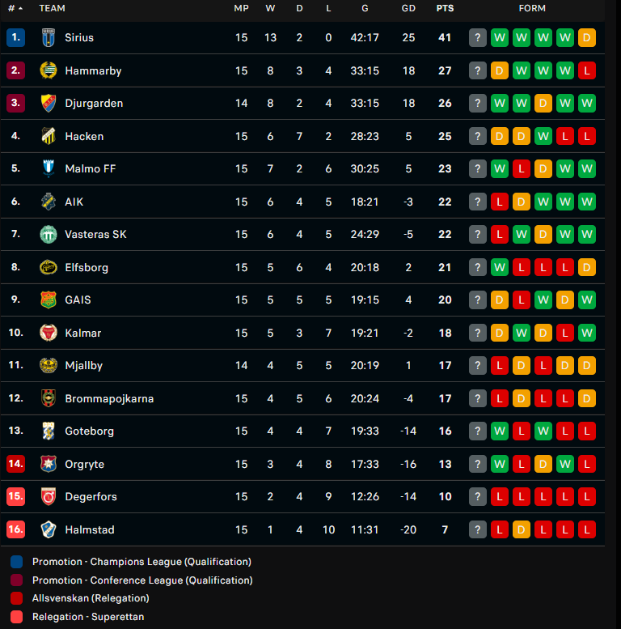Select the FORM column header
The width and height of the screenshot is (621, 629).
532,8
